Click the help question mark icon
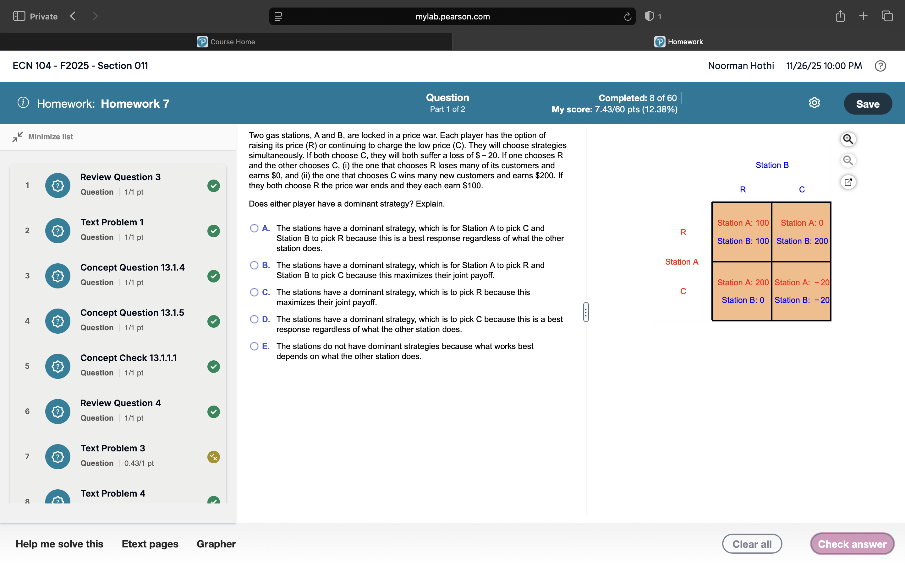This screenshot has width=905, height=565. tap(880, 66)
